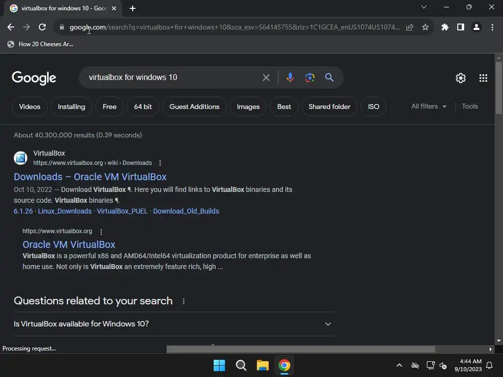Toggle the Chrome side panel icon
Viewport: 503px width, 377px height.
click(461, 27)
